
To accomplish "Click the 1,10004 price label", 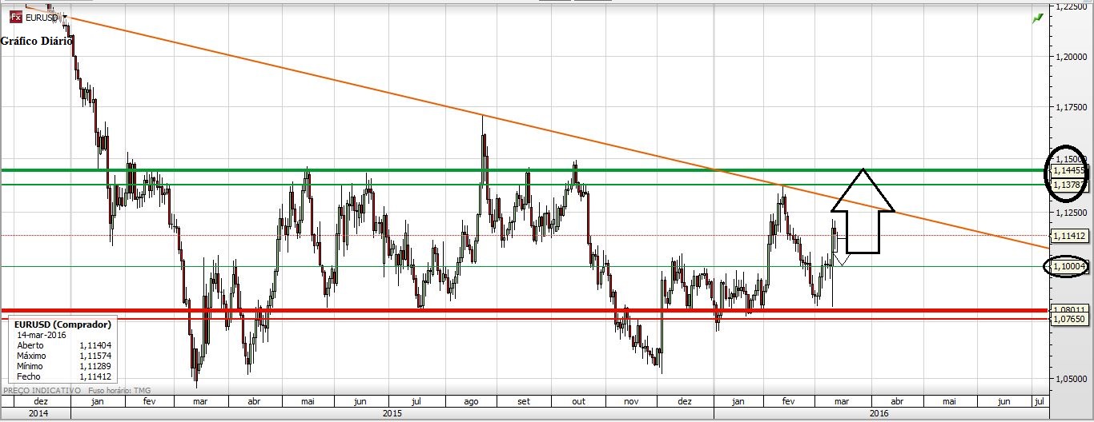I will tap(1069, 266).
